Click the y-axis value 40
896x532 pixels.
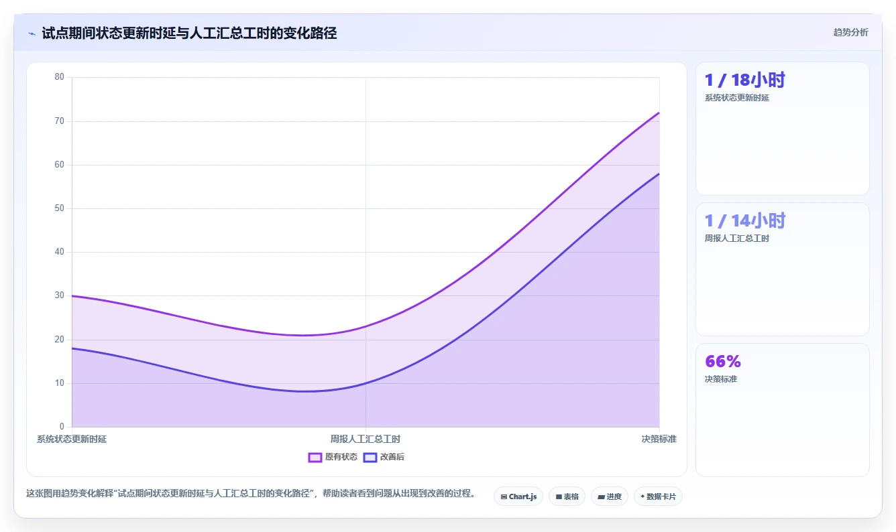pyautogui.click(x=60, y=252)
